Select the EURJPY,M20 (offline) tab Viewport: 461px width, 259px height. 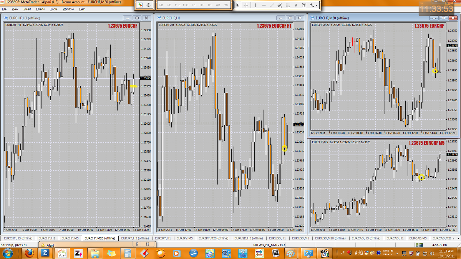[x=214, y=238]
